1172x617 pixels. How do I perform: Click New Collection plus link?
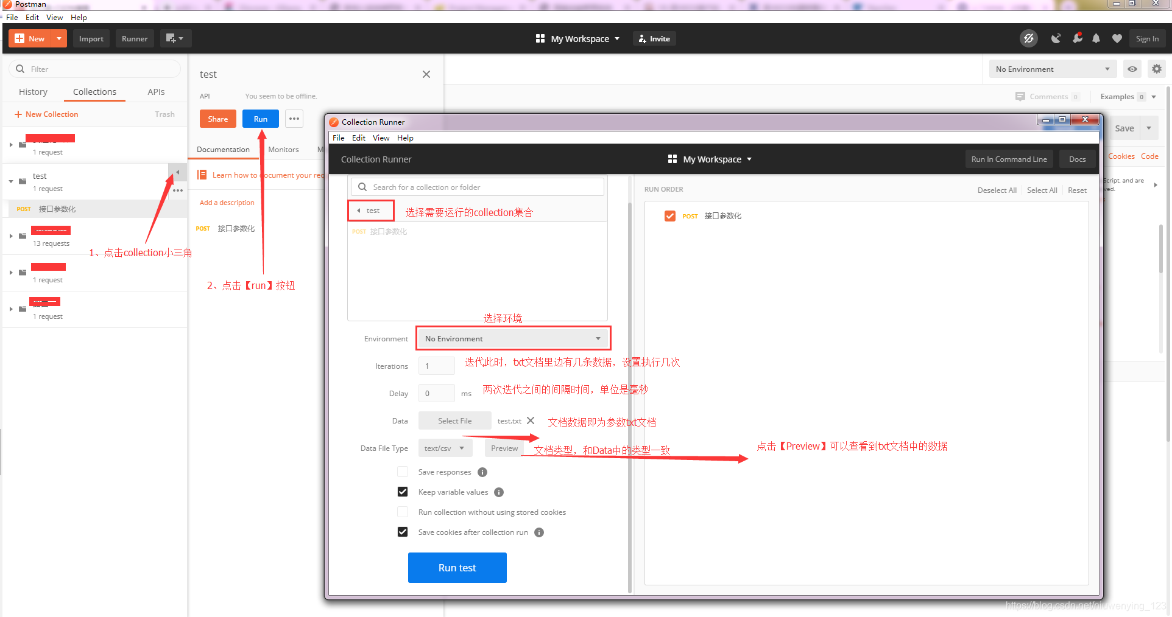(46, 114)
